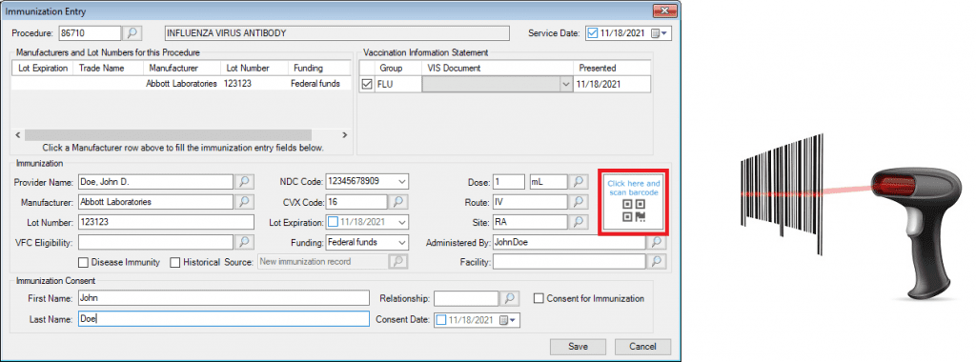The height and width of the screenshot is (362, 976).
Task: Click the scan barcode QR box
Action: (634, 202)
